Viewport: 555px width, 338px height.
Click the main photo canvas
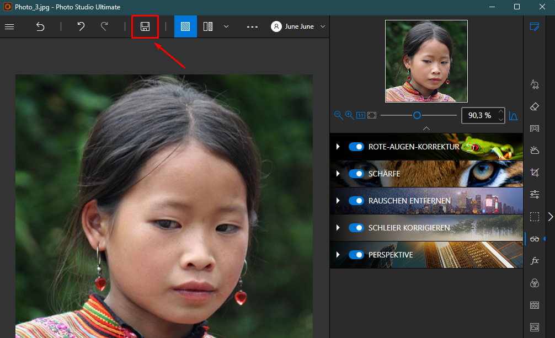[x=164, y=206]
